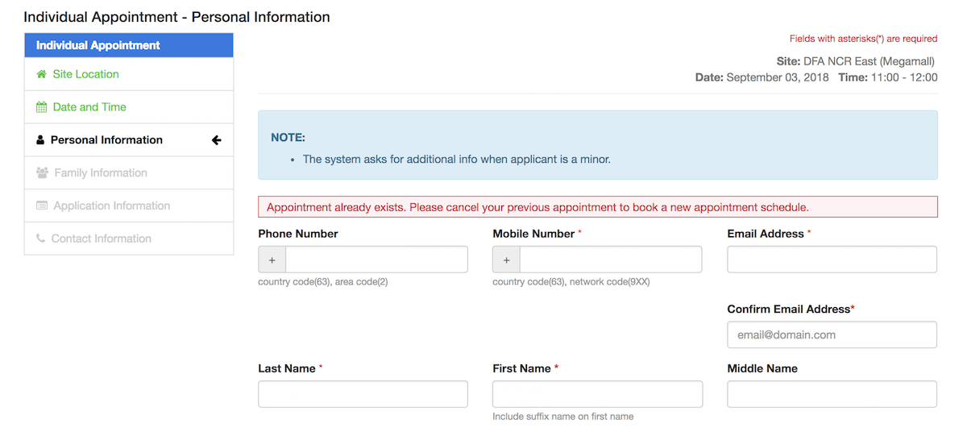Focus the Phone Number input field
The image size is (967, 436).
pyautogui.click(x=376, y=260)
